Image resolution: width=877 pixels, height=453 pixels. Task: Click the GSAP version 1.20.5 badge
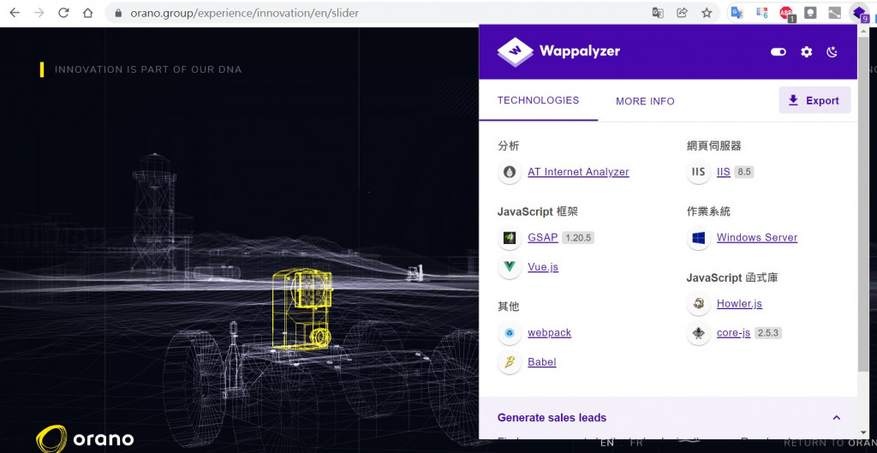[x=578, y=238]
